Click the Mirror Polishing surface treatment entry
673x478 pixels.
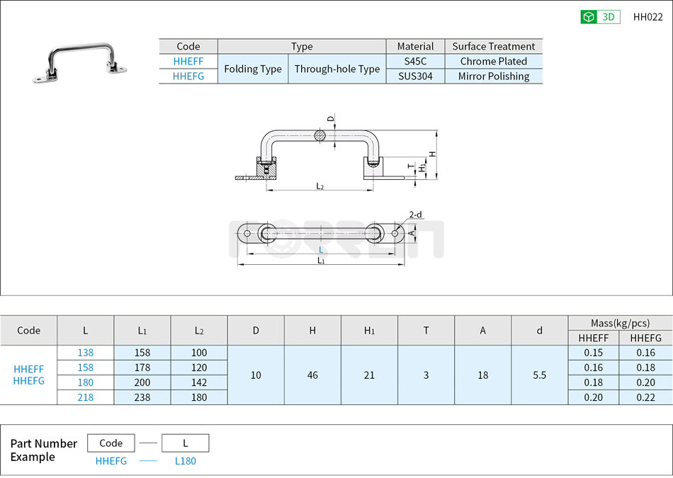point(494,76)
